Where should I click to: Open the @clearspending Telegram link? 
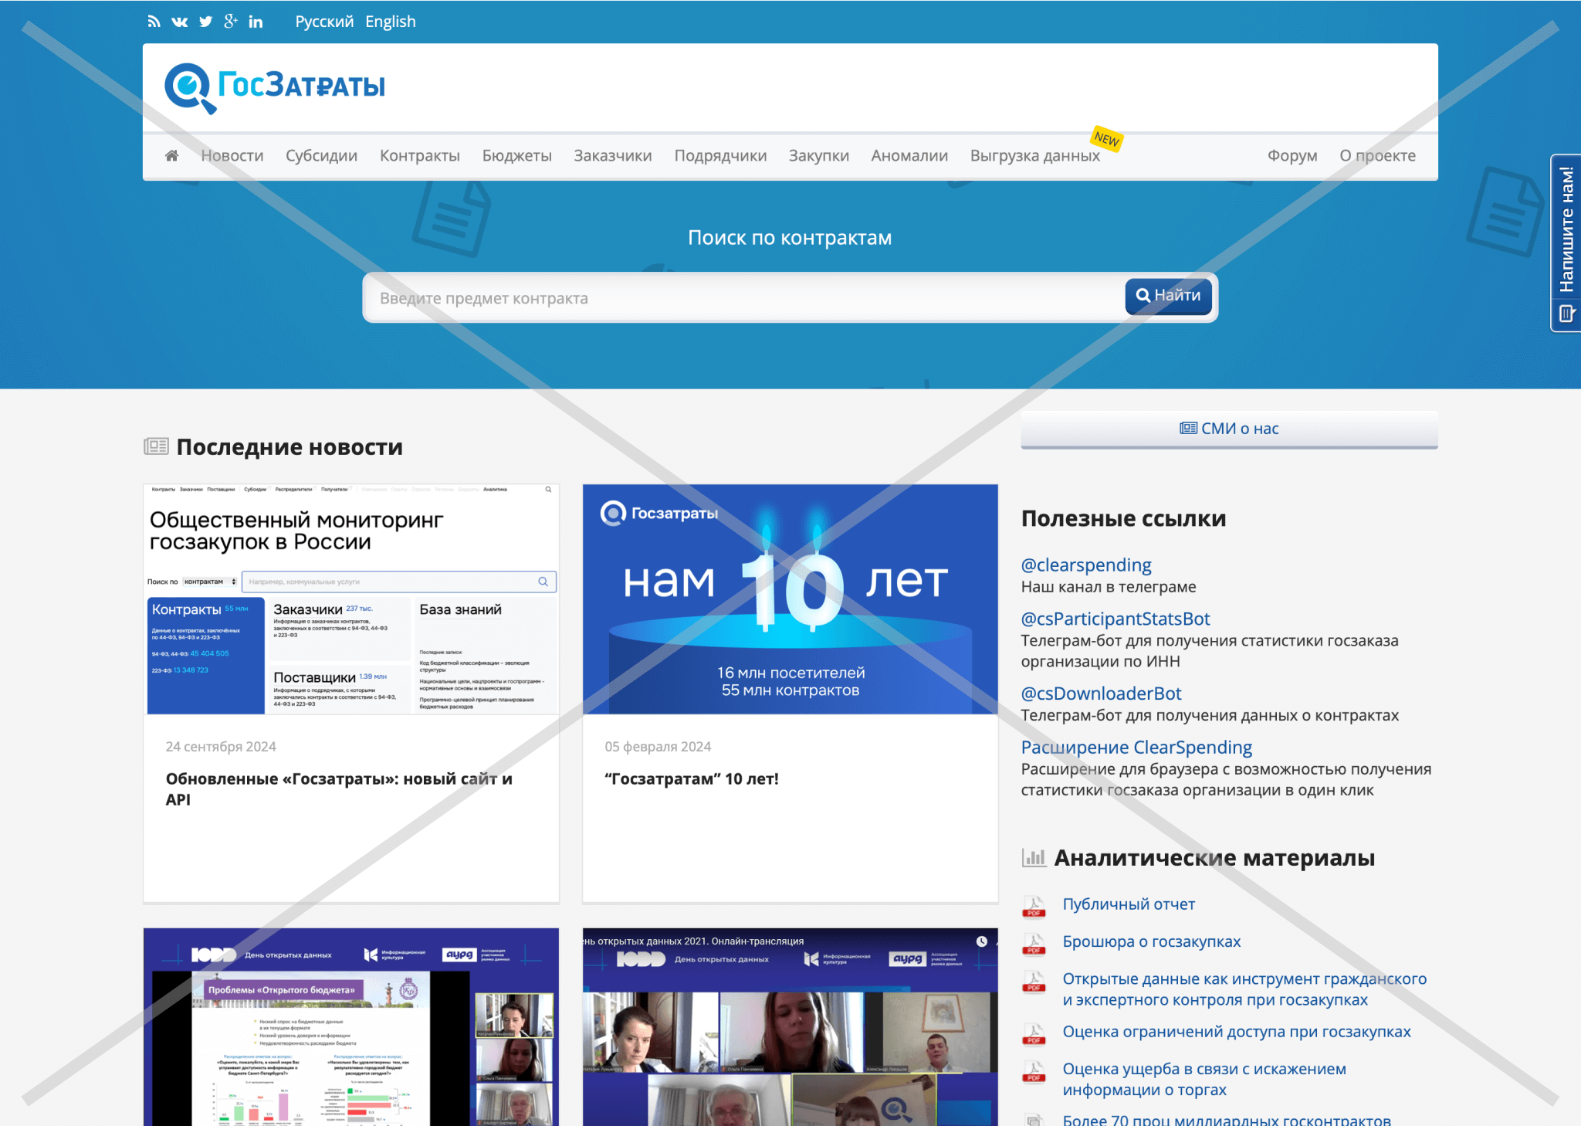1085,565
